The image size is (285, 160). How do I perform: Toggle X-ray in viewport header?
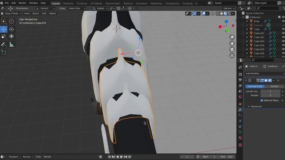point(212,14)
